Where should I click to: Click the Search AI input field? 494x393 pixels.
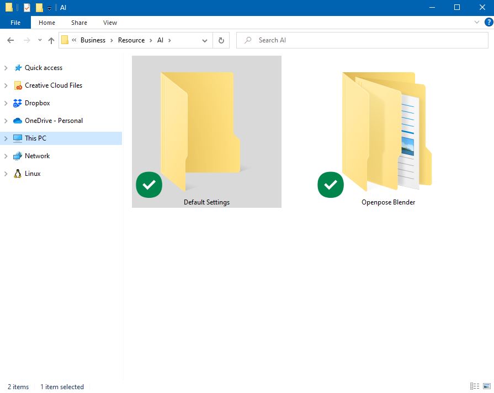tap(362, 40)
